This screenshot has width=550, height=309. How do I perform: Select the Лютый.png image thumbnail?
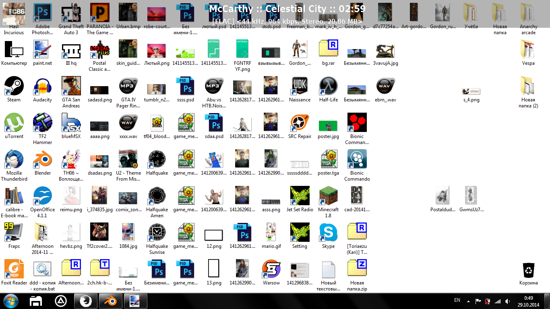click(157, 51)
